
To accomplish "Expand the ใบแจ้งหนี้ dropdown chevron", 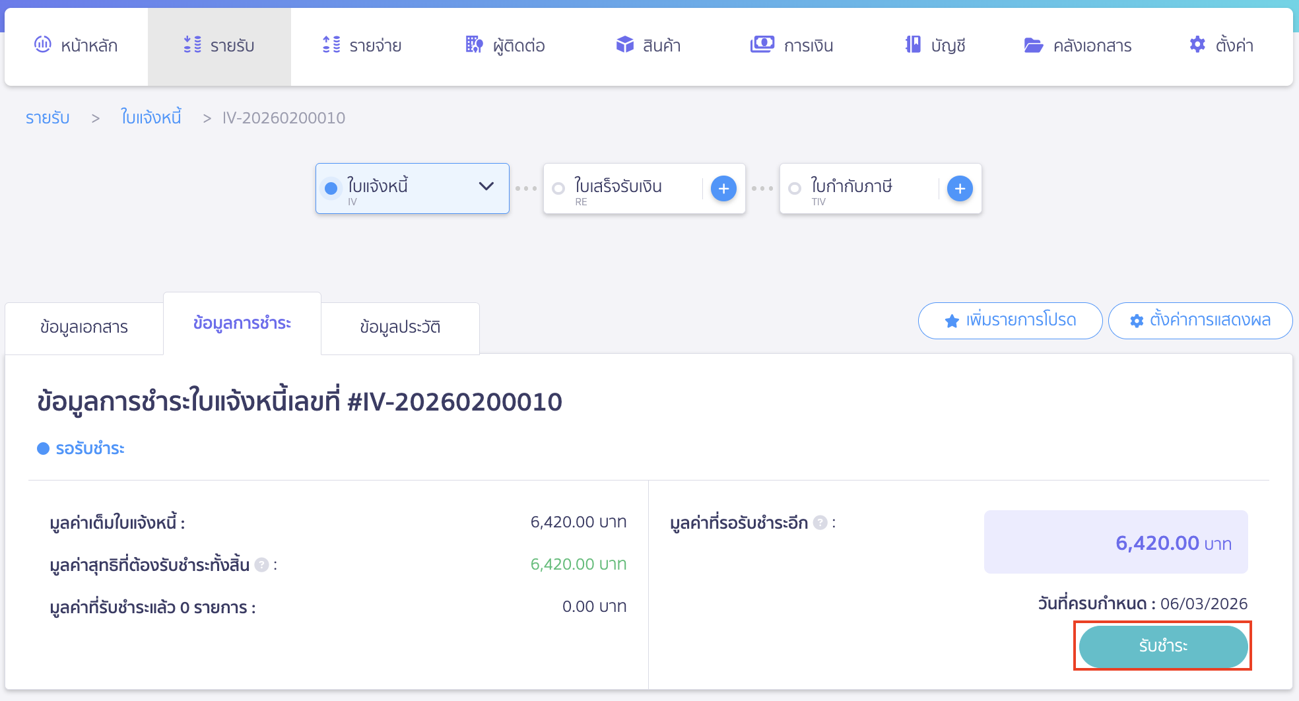I will (486, 187).
